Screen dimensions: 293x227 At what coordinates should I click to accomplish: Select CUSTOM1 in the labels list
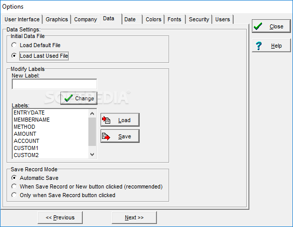click(x=50, y=148)
